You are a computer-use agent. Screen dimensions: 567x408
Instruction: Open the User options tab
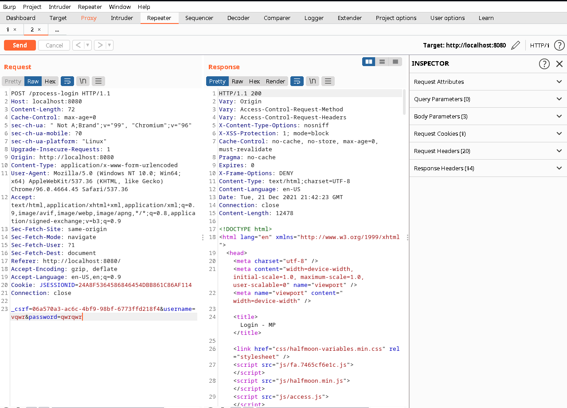point(448,18)
